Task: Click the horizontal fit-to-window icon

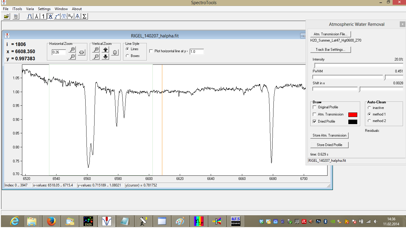Action: 82,53
